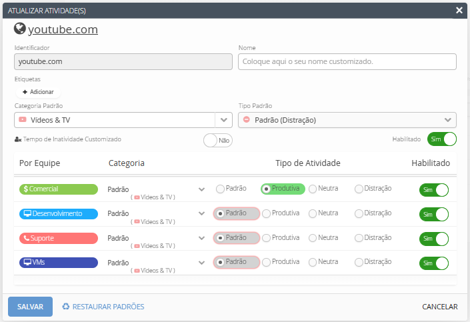The image size is (470, 322).
Task: Click the user icon next to Tempo de Inatividade
Action: tap(18, 139)
